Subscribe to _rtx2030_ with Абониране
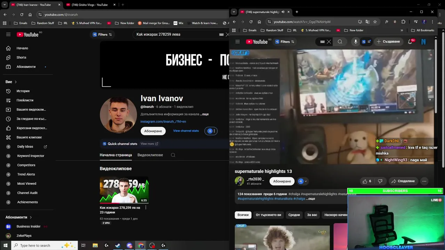Image resolution: width=445 pixels, height=250 pixels. click(x=282, y=181)
